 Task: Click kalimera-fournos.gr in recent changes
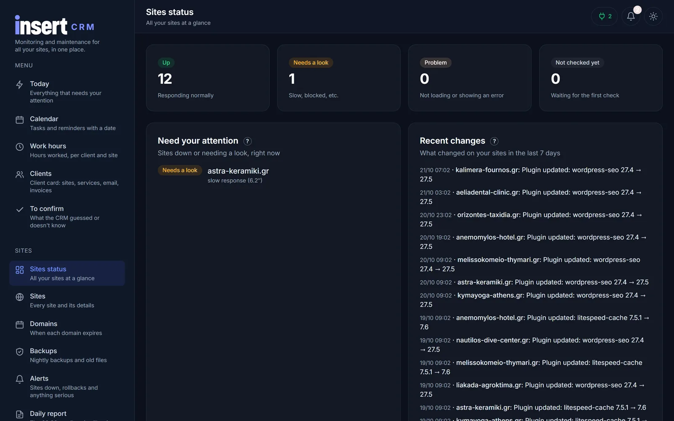[487, 170]
